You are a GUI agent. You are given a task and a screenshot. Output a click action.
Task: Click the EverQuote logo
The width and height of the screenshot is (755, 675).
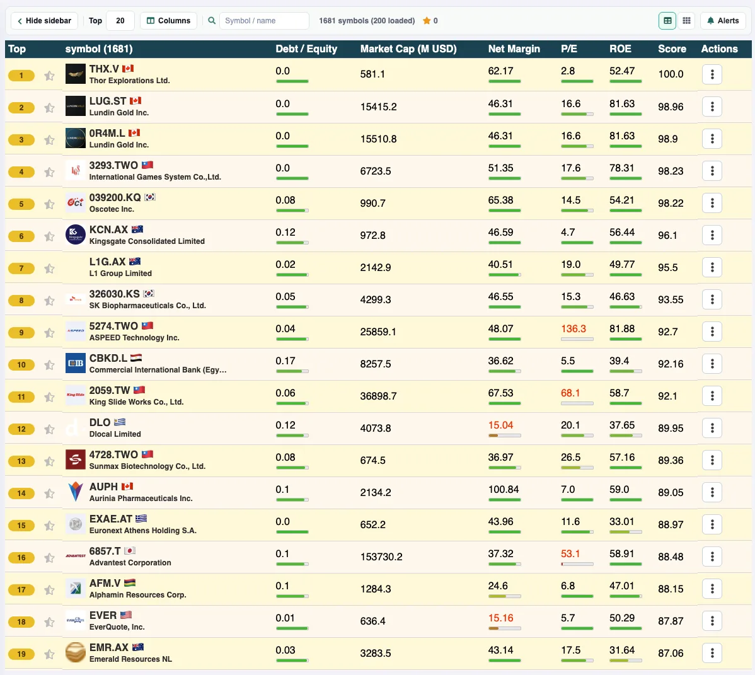point(76,621)
